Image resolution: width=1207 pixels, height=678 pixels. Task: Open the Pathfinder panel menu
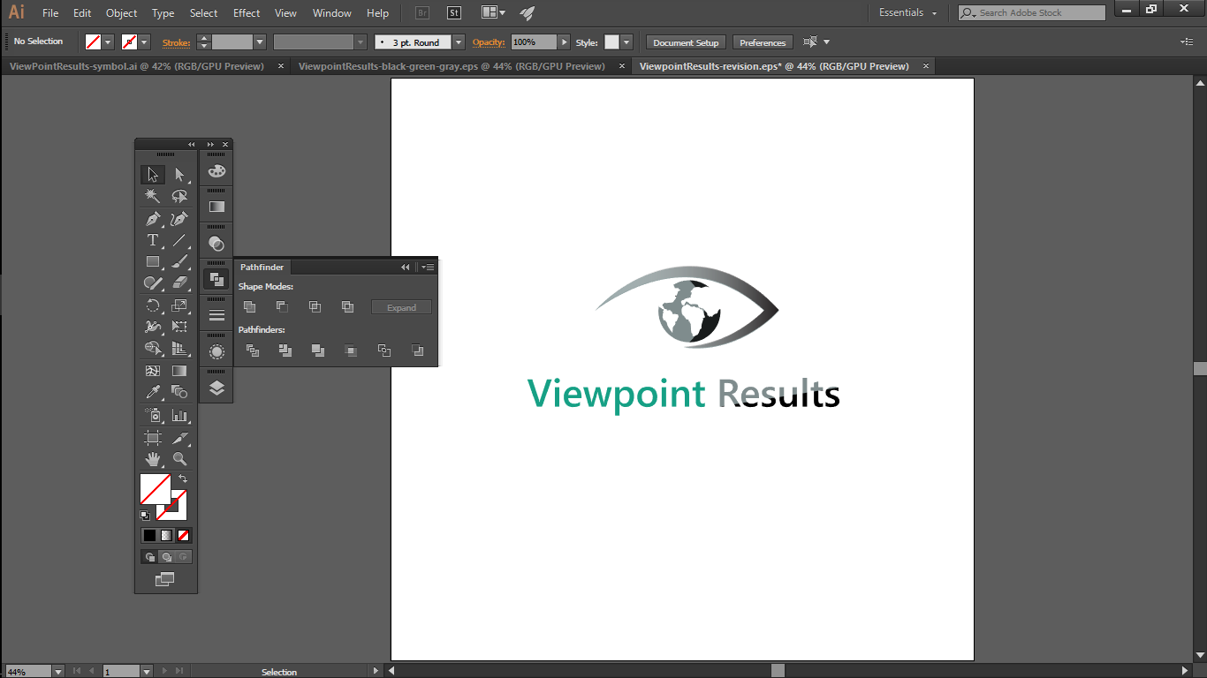point(428,267)
